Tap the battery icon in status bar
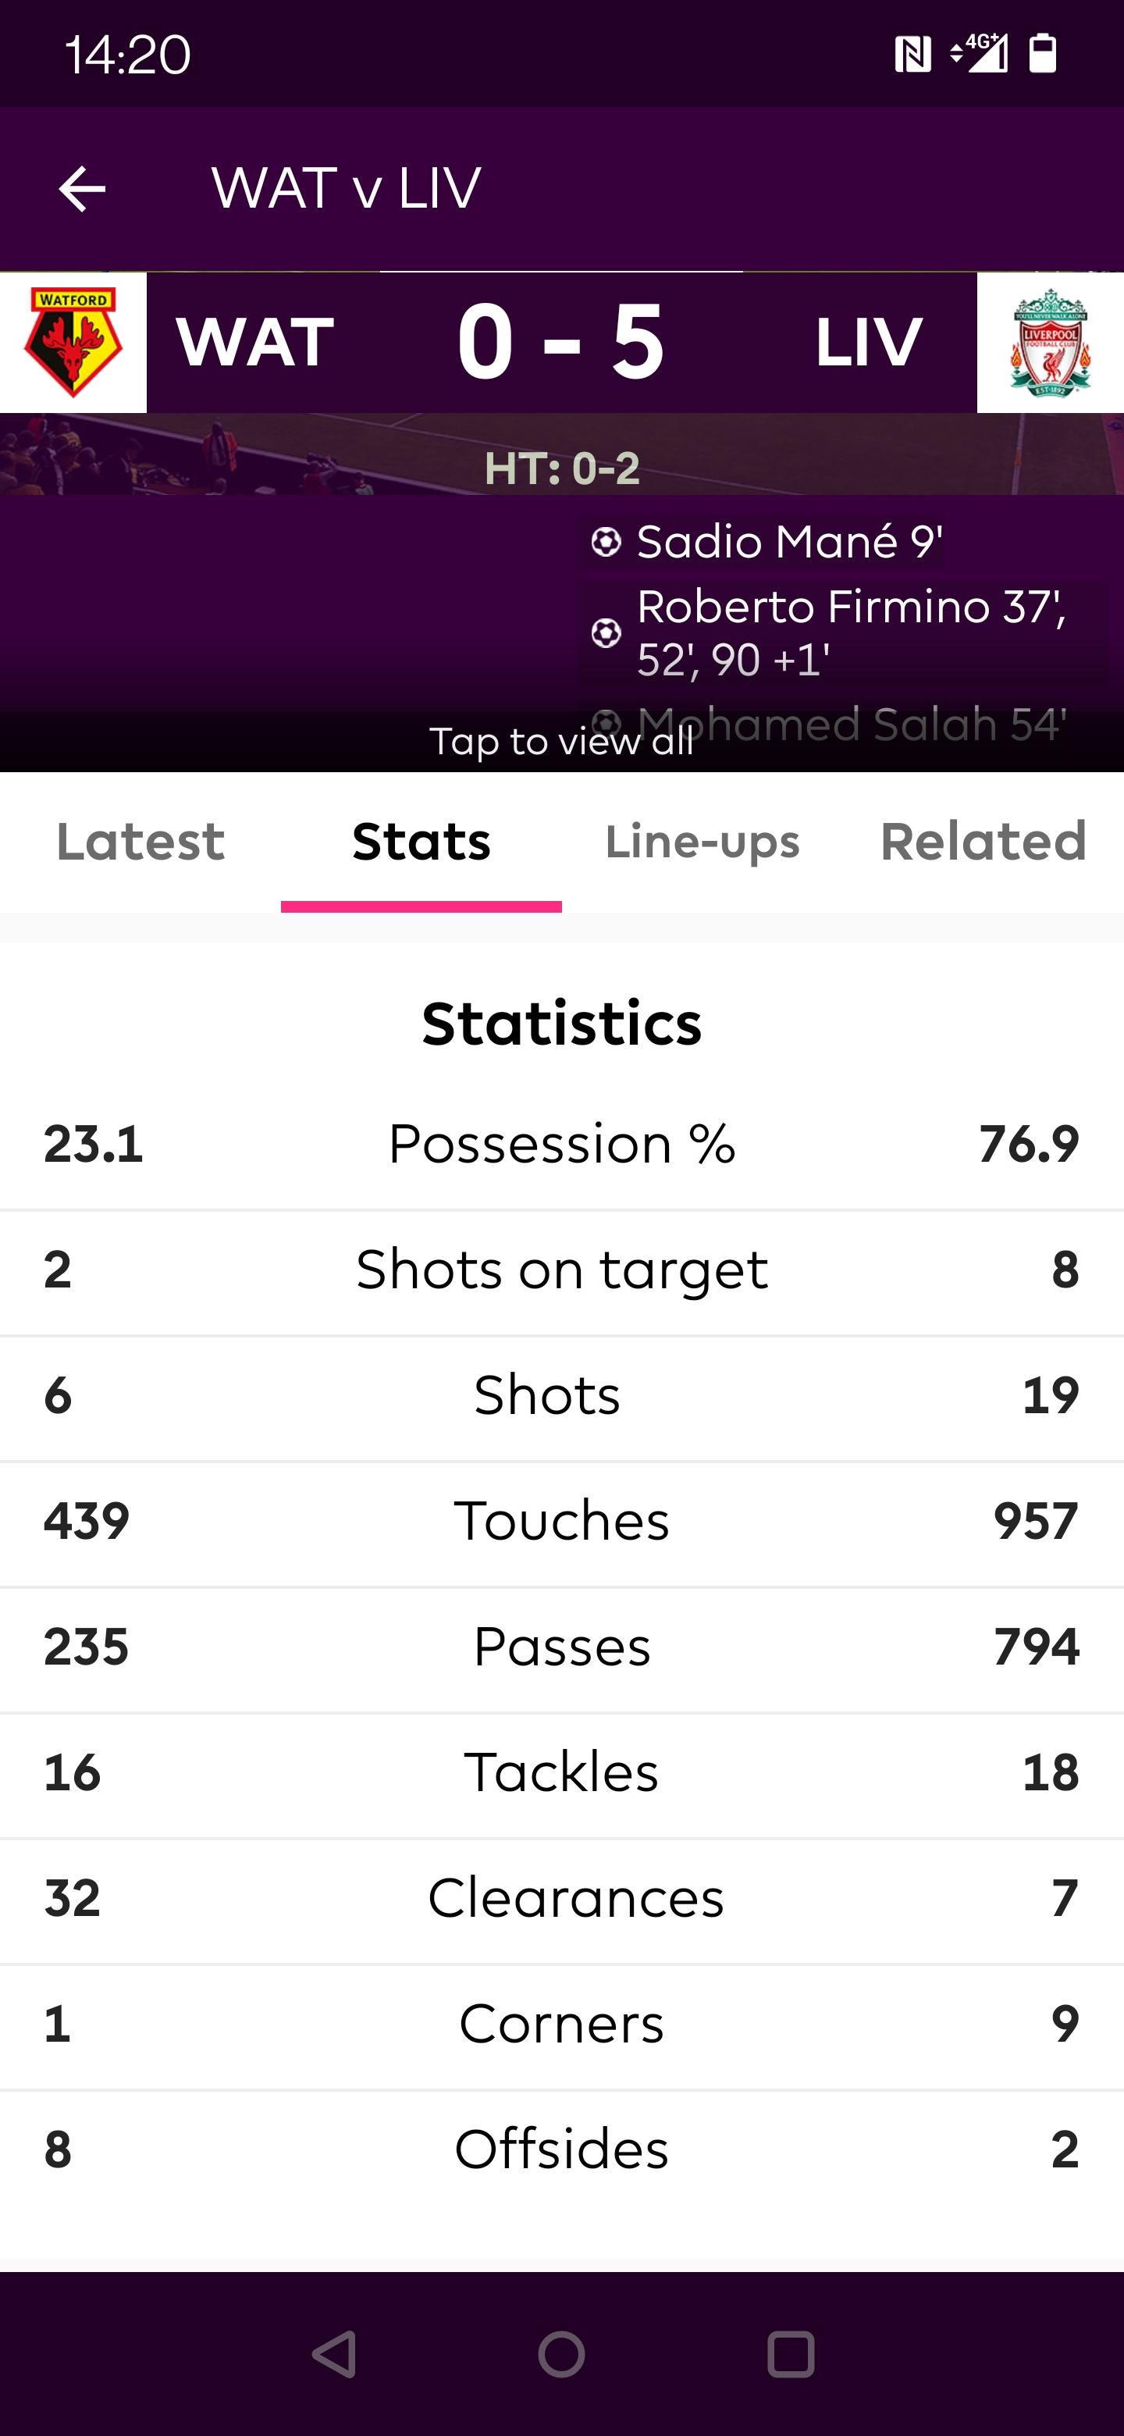 tap(1043, 54)
